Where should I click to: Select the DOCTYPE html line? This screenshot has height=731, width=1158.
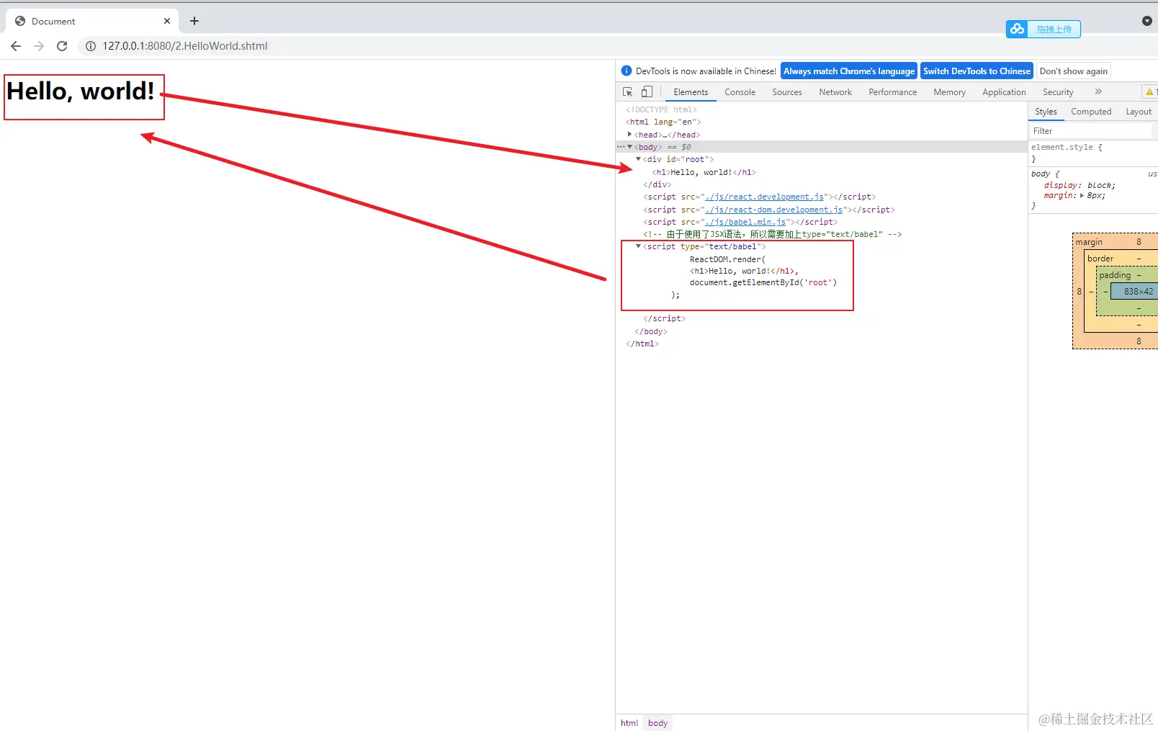(x=661, y=110)
